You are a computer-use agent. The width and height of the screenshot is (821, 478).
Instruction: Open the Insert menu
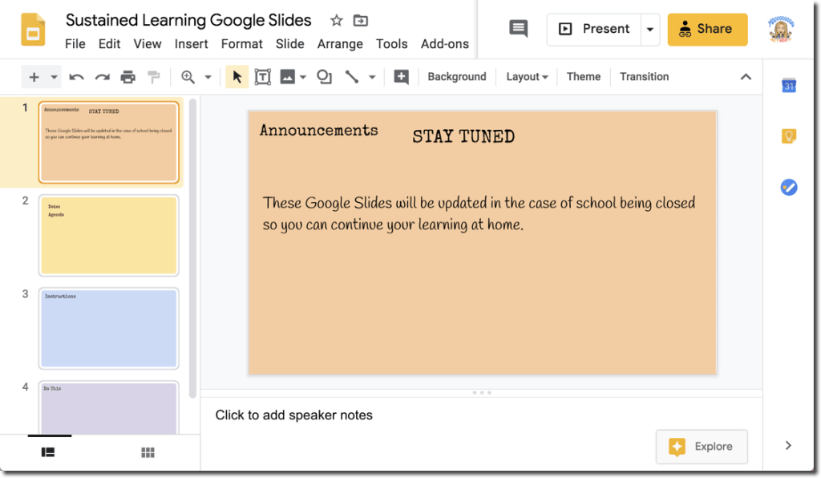(x=191, y=44)
